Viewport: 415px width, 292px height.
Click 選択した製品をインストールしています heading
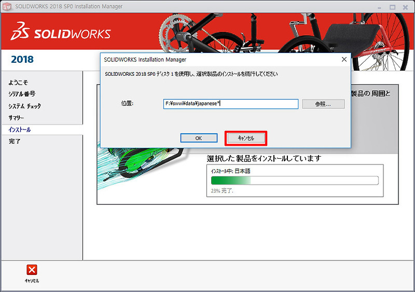[x=264, y=158]
